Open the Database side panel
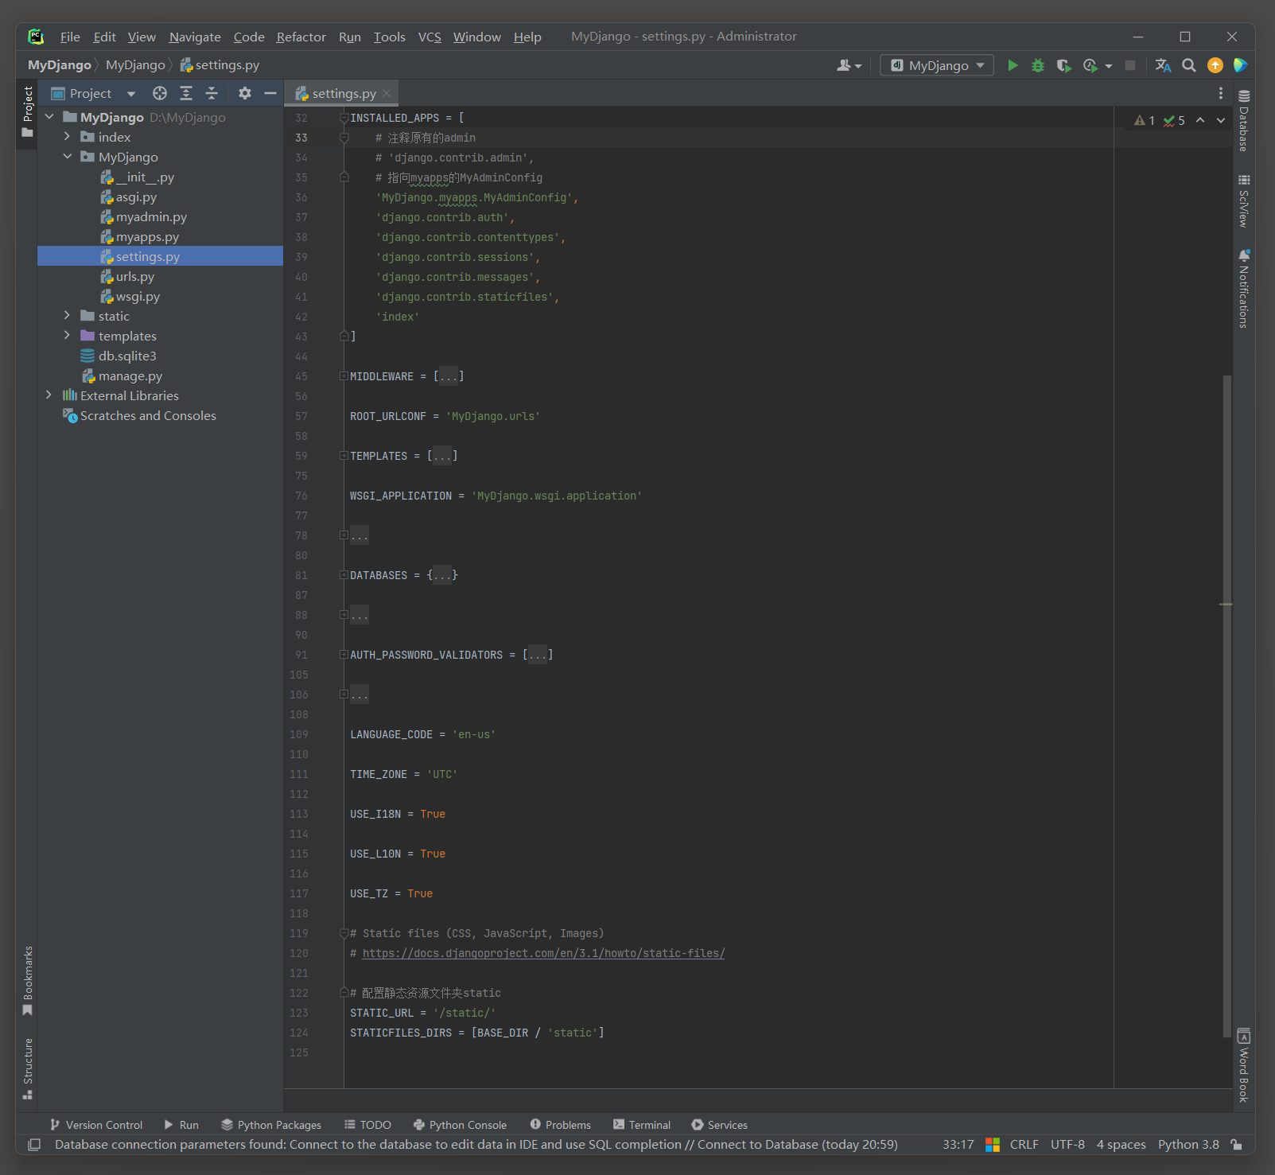1275x1175 pixels. (1244, 119)
